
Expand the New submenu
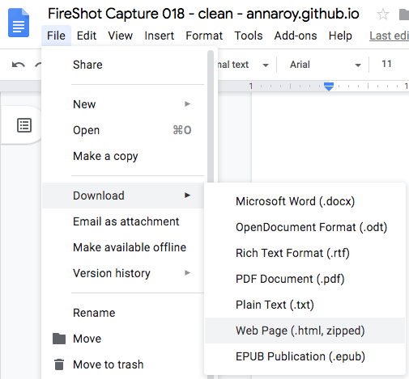123,104
